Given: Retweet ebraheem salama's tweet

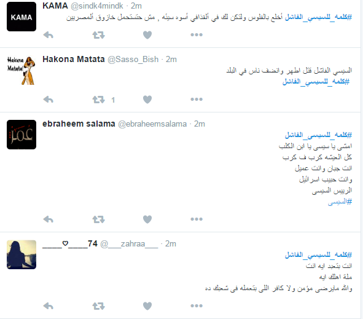Looking at the screenshot, I should (x=99, y=219).
